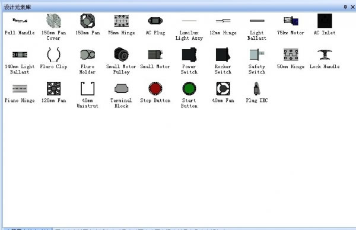This screenshot has width=356, height=230.
Task: Pin the design element library panel
Action: pos(345,7)
